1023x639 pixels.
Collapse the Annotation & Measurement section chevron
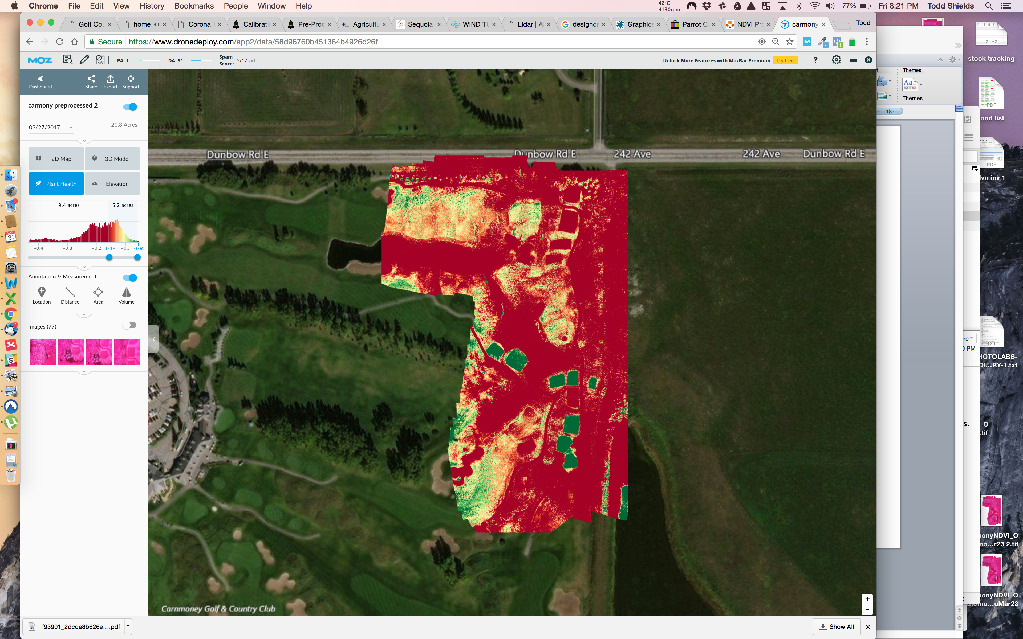click(84, 314)
